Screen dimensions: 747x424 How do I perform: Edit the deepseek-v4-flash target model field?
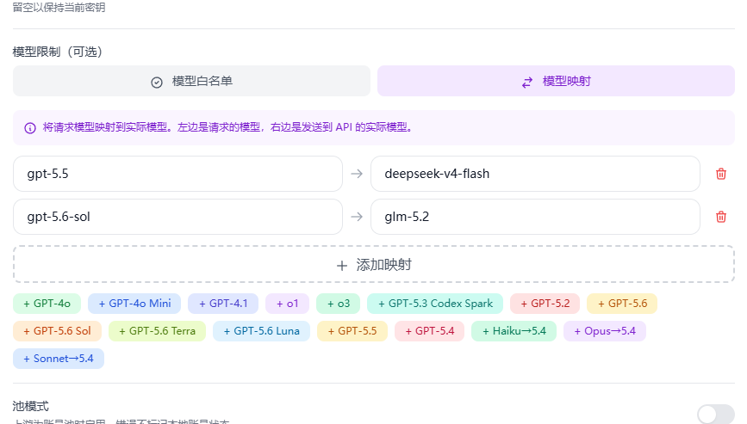535,174
